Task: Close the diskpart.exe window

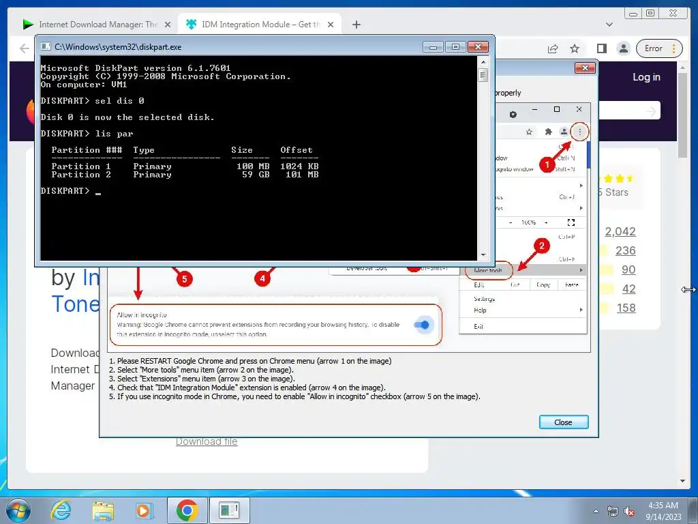Action: pos(478,47)
